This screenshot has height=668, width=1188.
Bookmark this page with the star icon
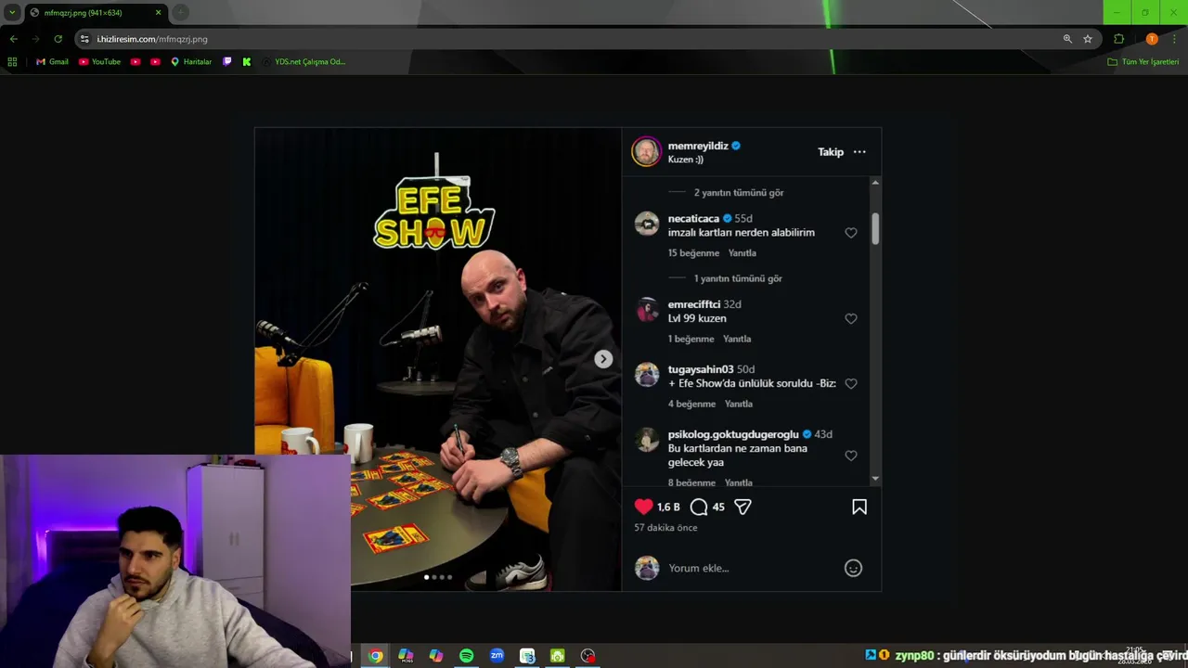(x=1088, y=39)
